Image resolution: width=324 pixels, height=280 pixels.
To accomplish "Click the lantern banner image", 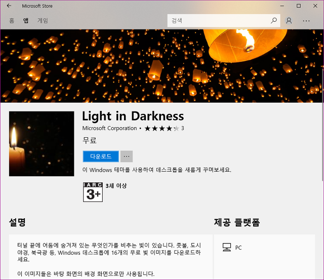I will [161, 66].
